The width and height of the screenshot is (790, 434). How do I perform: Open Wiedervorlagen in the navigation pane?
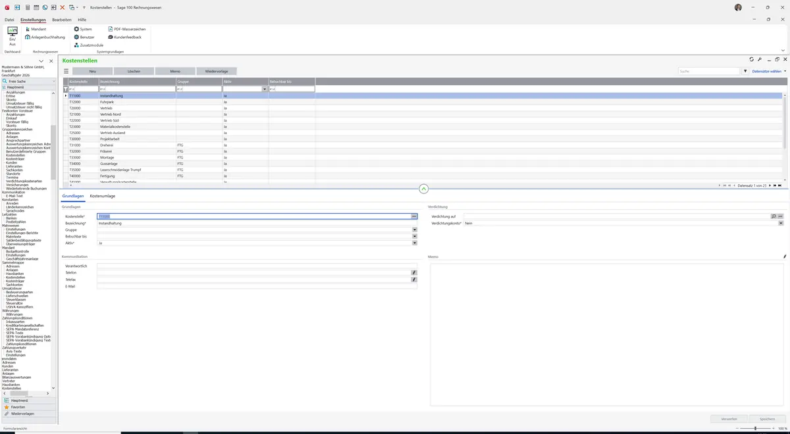[x=27, y=414]
